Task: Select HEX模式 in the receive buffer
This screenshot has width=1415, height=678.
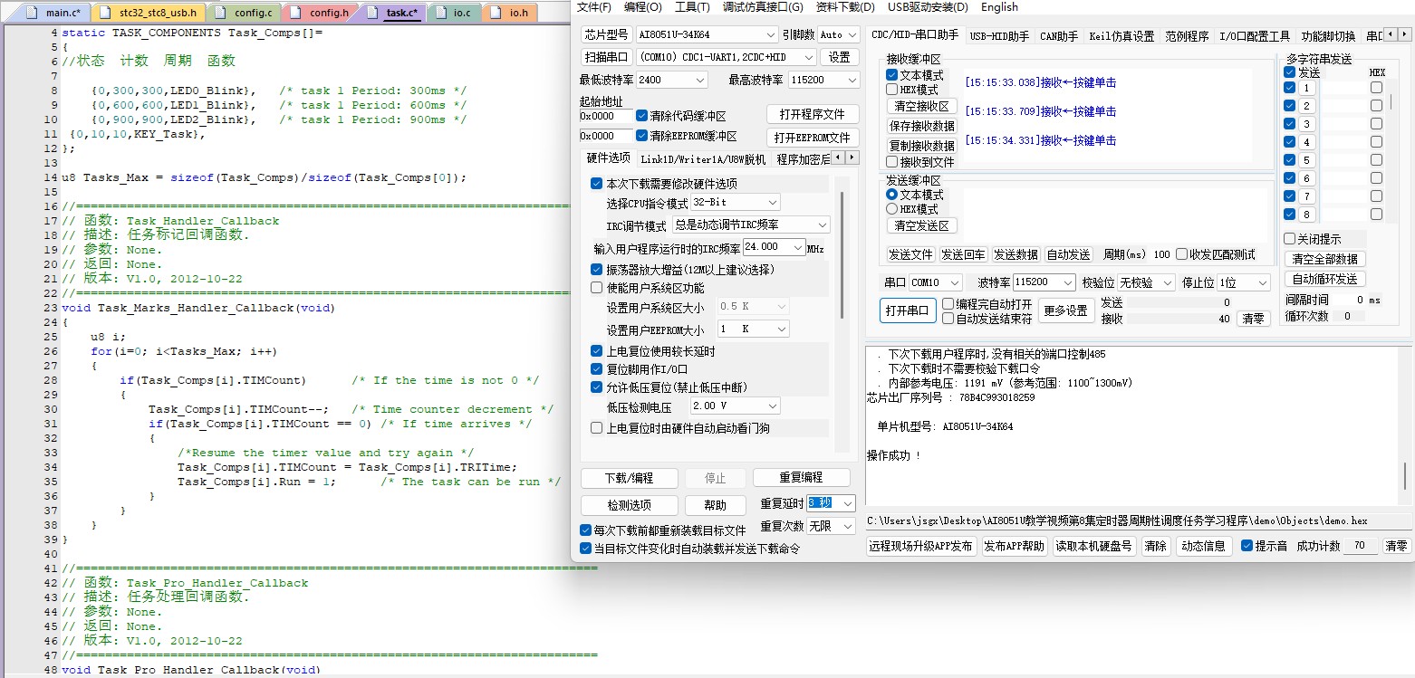Action: point(892,90)
